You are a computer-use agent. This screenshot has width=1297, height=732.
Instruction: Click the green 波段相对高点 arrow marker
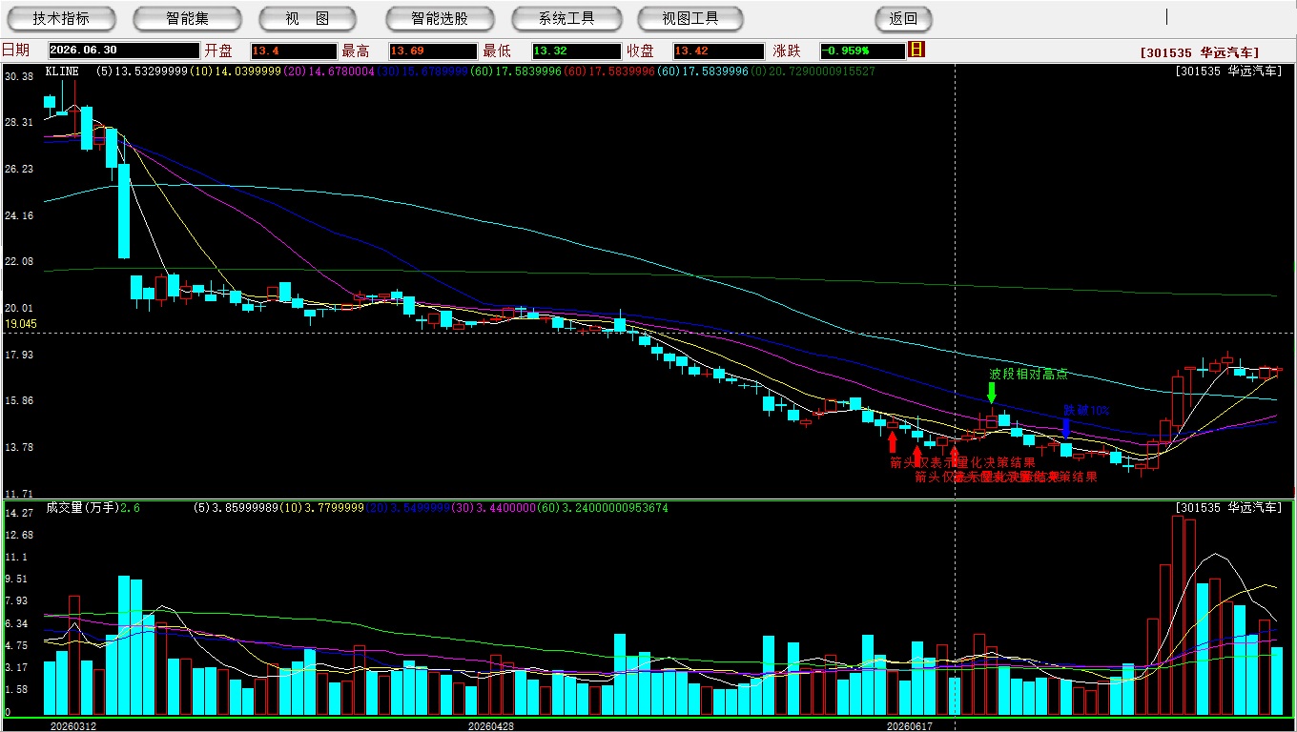[x=992, y=392]
